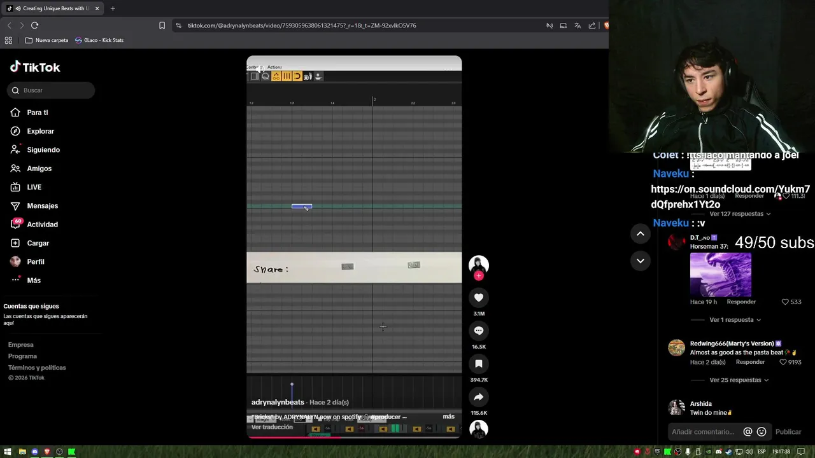Insert a mention with @ icon

pos(748,432)
